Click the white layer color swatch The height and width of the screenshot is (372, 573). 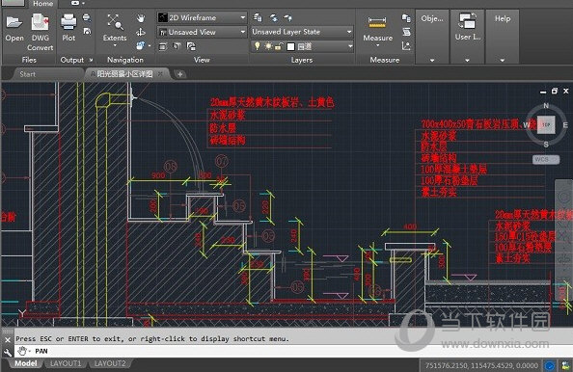[290, 46]
